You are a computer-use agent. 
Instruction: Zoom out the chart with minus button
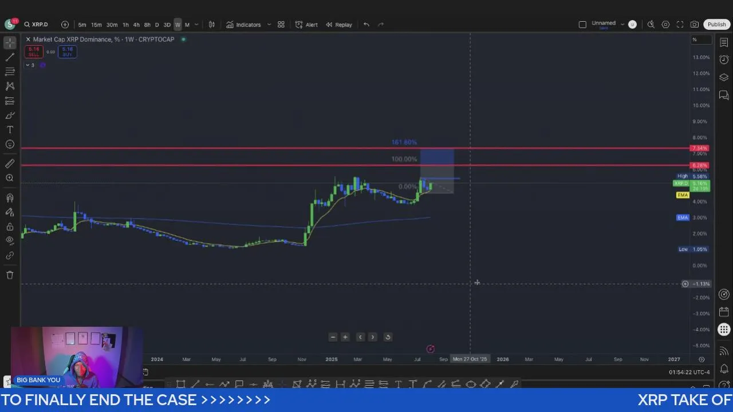[x=333, y=337]
